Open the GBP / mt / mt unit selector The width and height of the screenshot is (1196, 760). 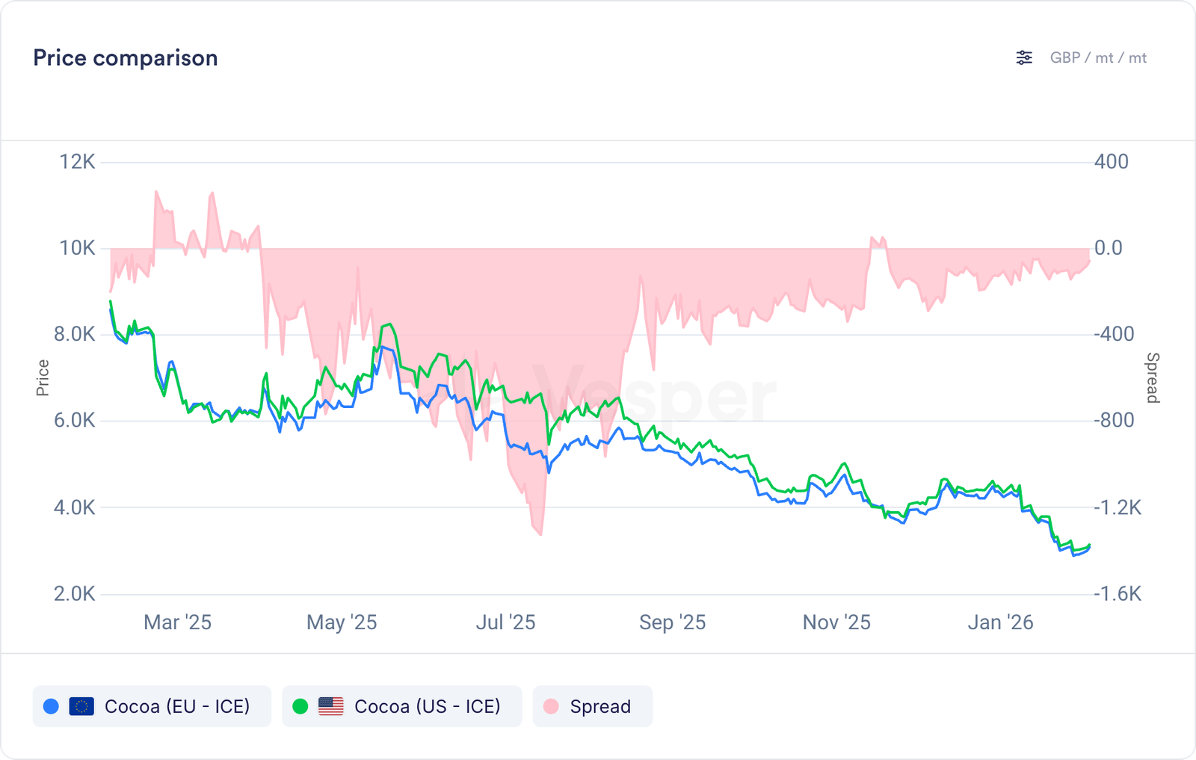pos(1098,58)
